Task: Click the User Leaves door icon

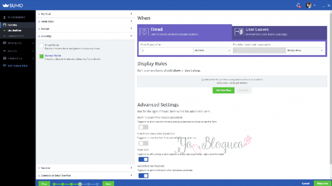Action: coord(239,32)
